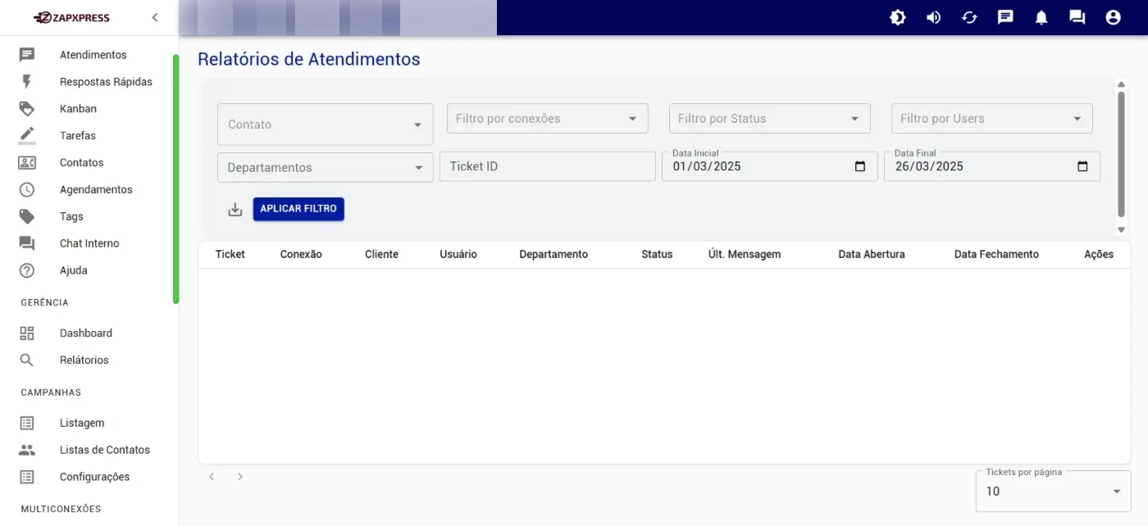Image resolution: width=1148 pixels, height=526 pixels.
Task: Click the Listagem list icon
Action: (27, 424)
